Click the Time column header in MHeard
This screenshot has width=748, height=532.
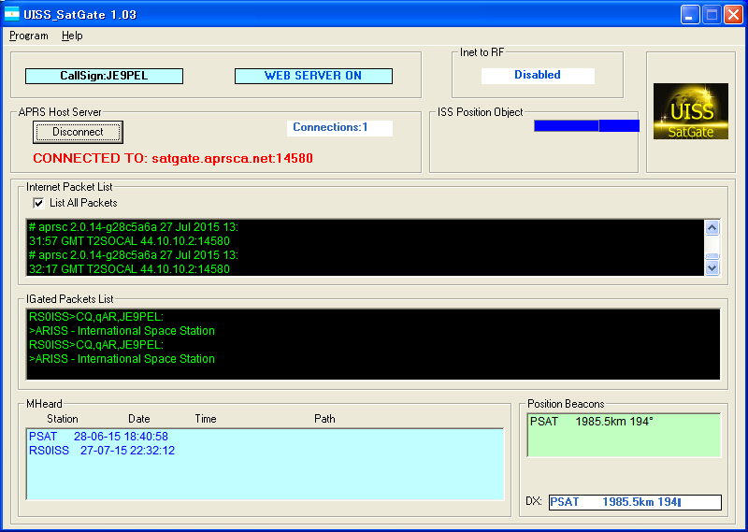(206, 419)
